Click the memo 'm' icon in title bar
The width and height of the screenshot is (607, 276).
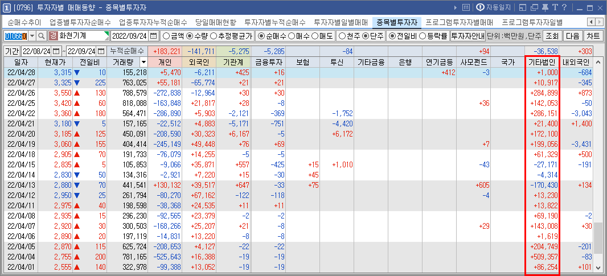(x=466, y=7)
